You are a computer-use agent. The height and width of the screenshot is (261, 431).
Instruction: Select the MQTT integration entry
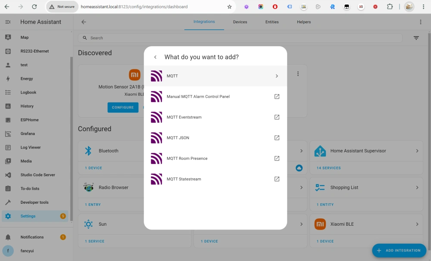(x=215, y=76)
